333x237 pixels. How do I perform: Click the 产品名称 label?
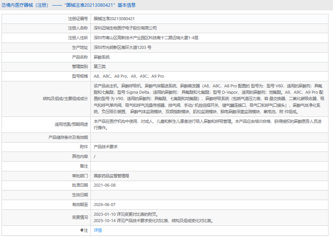80,57
